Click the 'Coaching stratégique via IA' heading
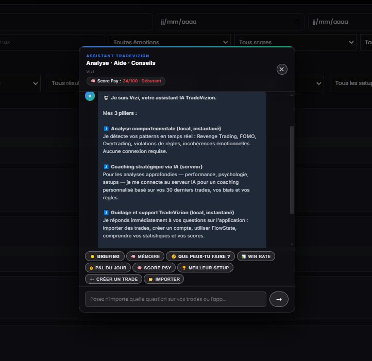The height and width of the screenshot is (361, 372). 157,167
